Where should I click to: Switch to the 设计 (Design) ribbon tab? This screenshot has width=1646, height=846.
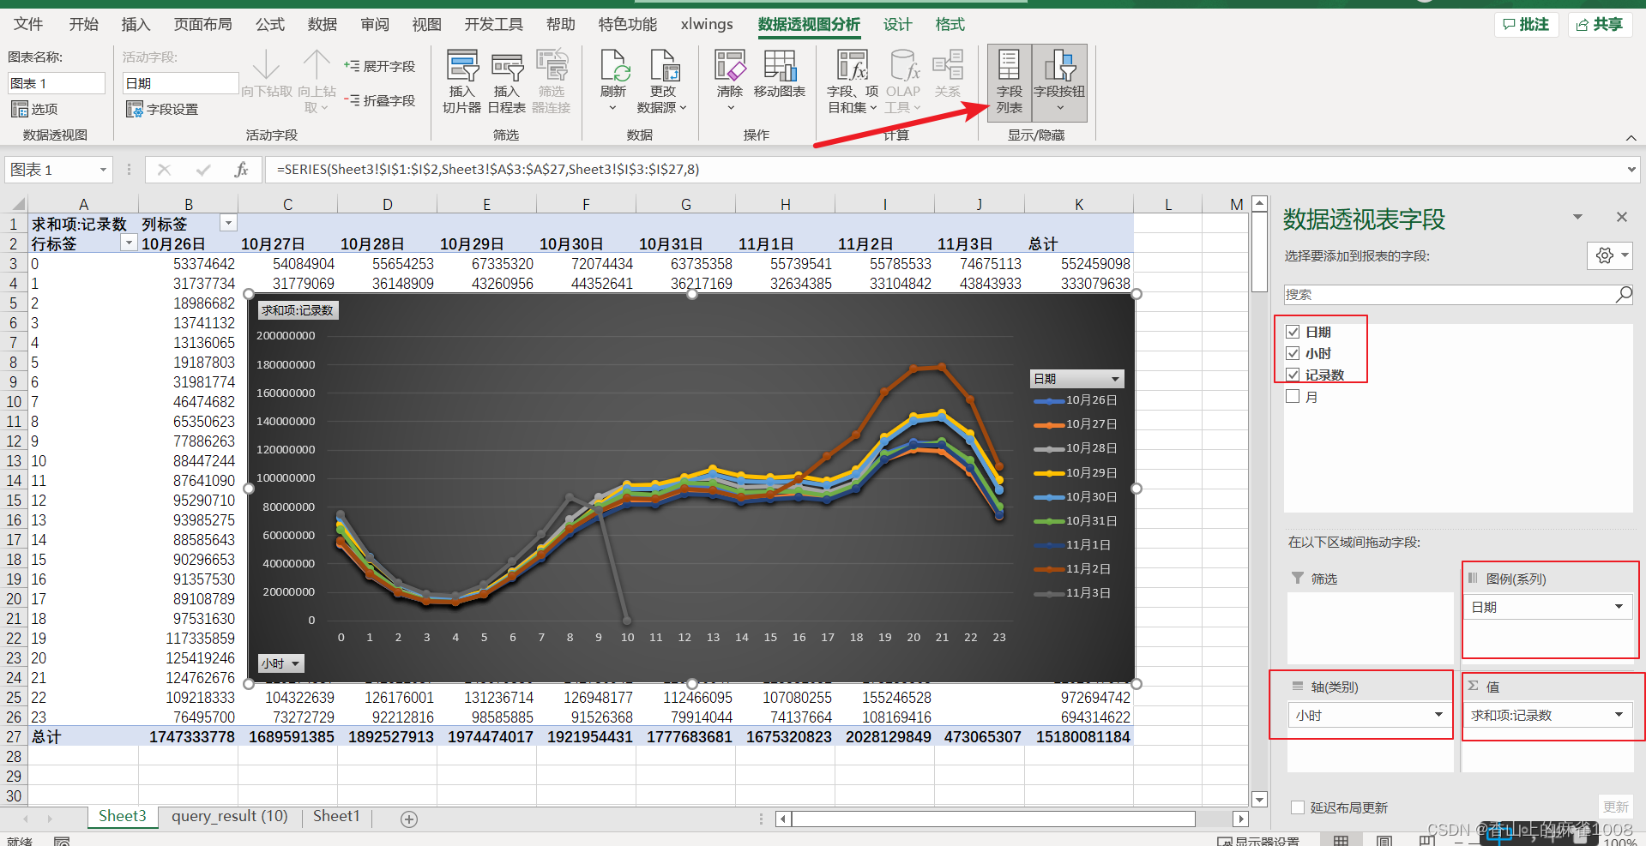coord(897,24)
